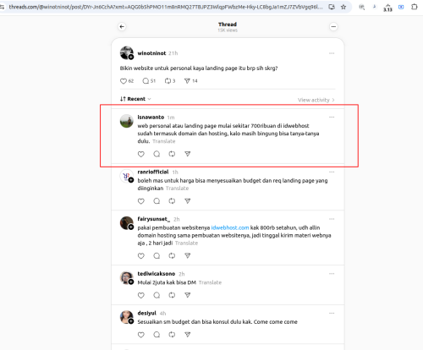
Task: Click the install app icon in address bar
Action: [332, 7]
